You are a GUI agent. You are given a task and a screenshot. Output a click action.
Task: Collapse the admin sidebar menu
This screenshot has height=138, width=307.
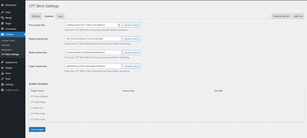[12, 90]
